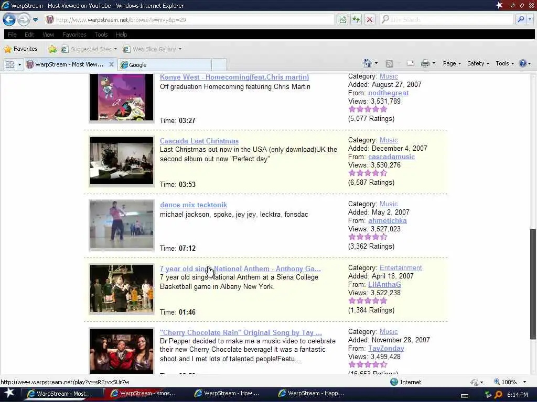Click Music category link under Cascada entry
The height and width of the screenshot is (402, 537).
(389, 140)
